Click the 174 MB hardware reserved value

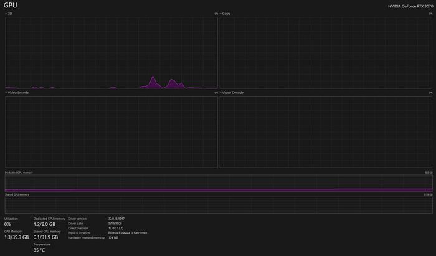point(113,238)
